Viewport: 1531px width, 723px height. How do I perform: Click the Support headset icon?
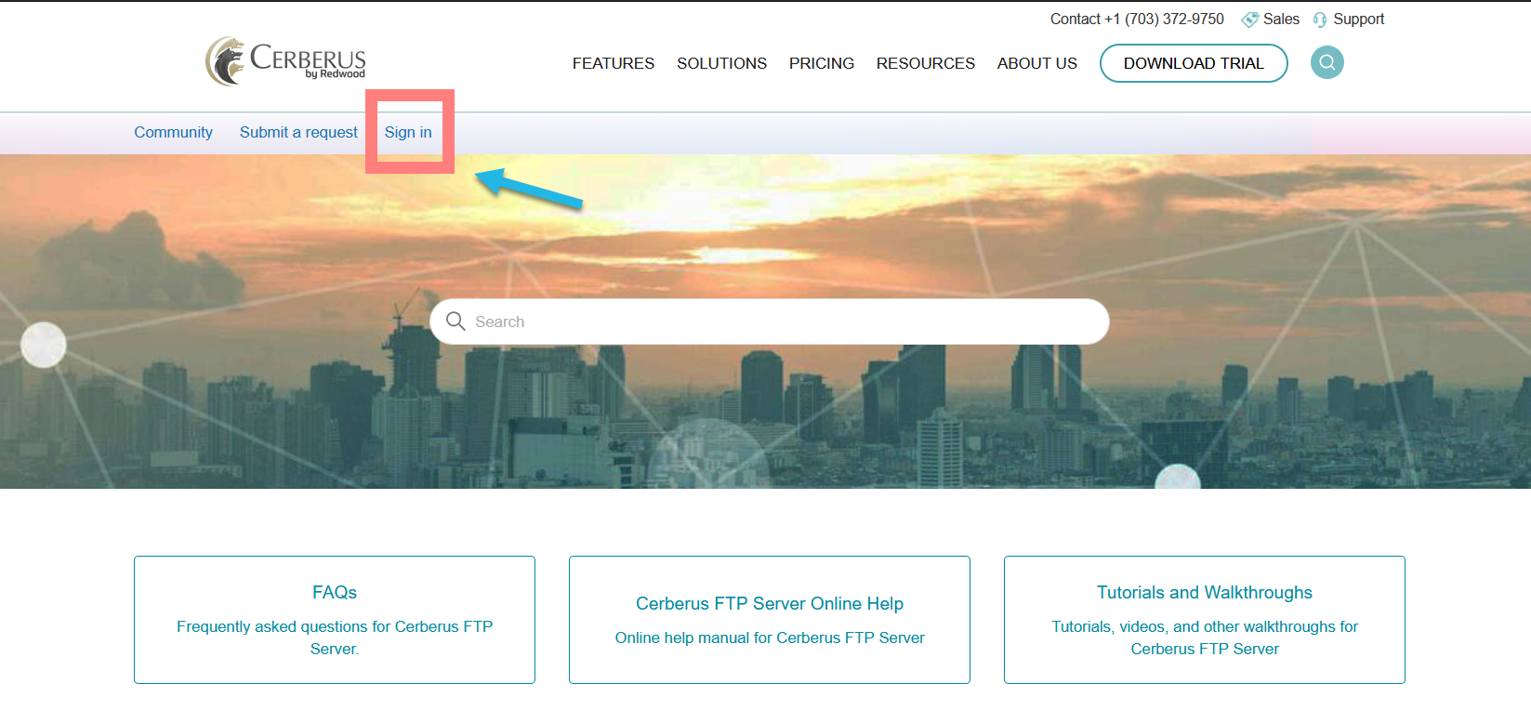(1320, 20)
